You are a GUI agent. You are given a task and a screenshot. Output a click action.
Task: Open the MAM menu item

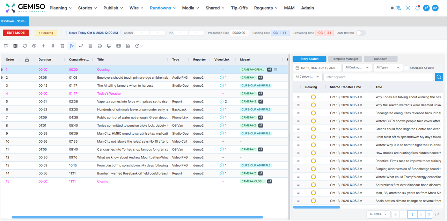point(289,8)
